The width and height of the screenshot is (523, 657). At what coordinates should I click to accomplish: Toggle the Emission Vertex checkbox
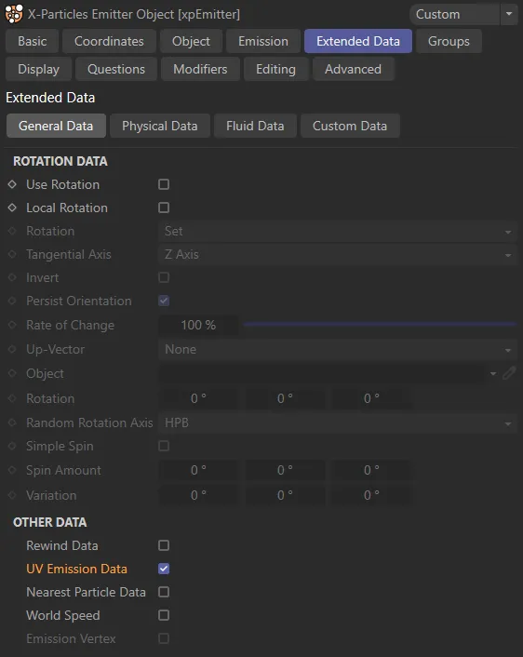tap(164, 638)
